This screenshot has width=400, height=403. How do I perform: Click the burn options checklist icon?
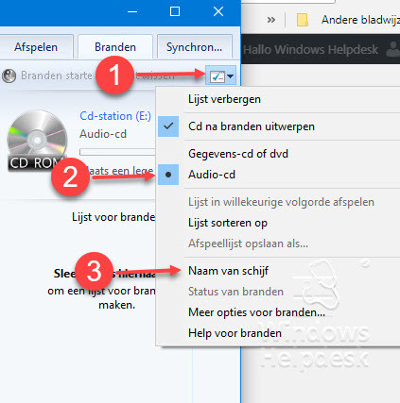coord(217,76)
